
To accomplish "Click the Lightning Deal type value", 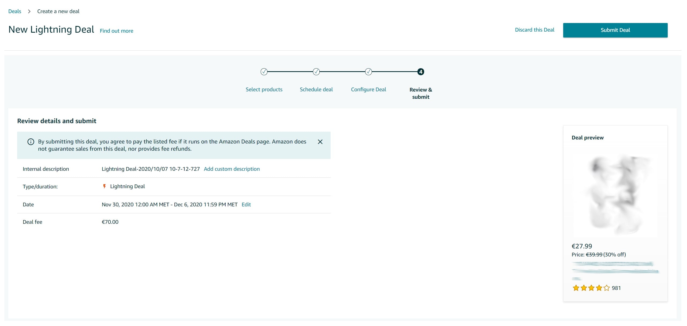I will pos(128,186).
